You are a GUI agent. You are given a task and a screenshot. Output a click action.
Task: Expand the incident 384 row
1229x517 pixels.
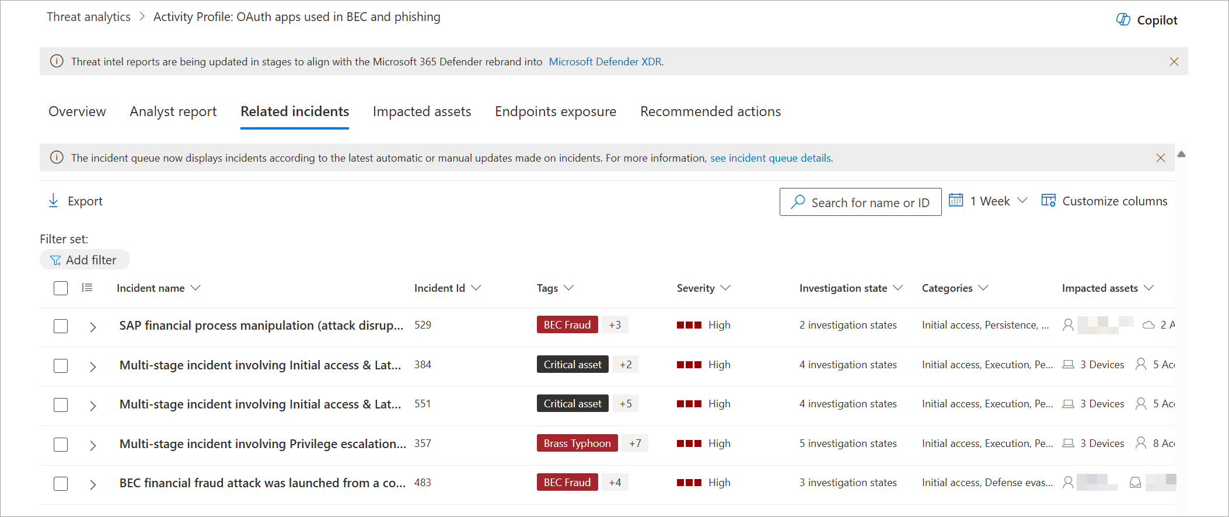tap(93, 366)
